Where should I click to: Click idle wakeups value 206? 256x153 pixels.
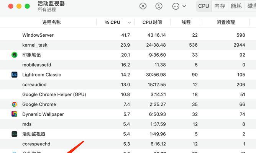pyautogui.click(x=241, y=85)
